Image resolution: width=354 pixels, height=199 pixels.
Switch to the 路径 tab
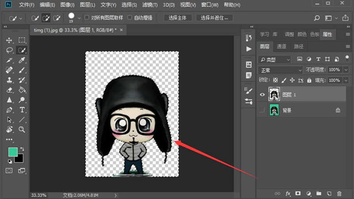[298, 46]
